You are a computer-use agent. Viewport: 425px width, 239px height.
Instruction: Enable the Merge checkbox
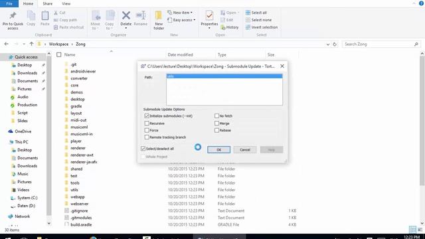pos(216,123)
